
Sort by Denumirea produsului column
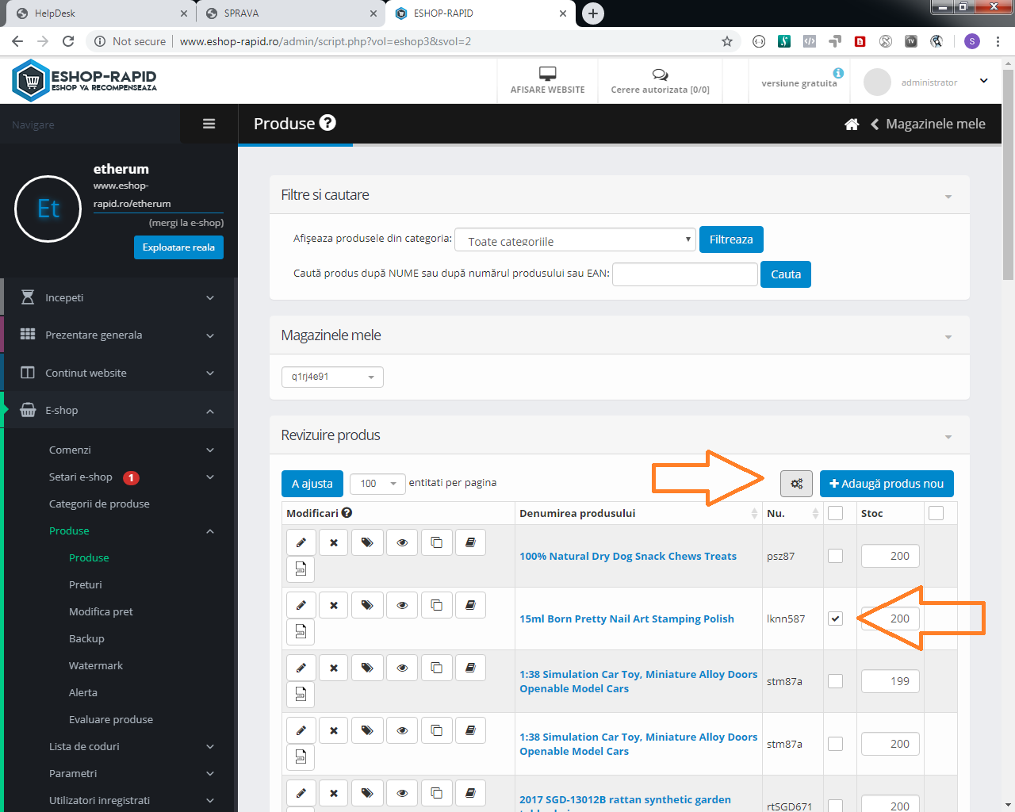[x=638, y=513]
